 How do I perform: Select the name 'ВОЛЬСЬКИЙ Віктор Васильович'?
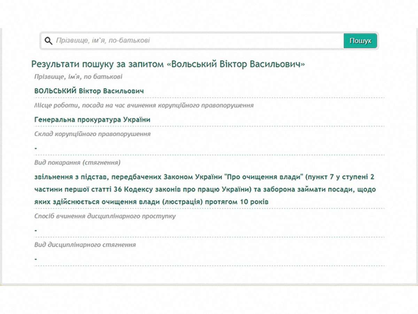tap(89, 91)
